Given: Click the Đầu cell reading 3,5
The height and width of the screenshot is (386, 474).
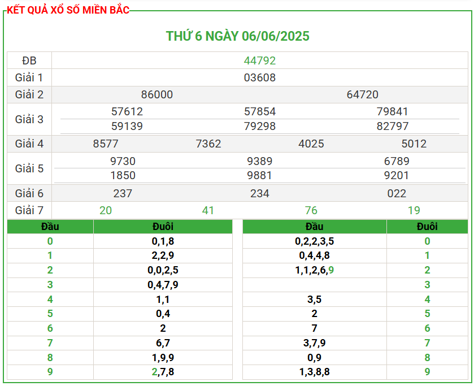Looking at the screenshot, I should (314, 300).
